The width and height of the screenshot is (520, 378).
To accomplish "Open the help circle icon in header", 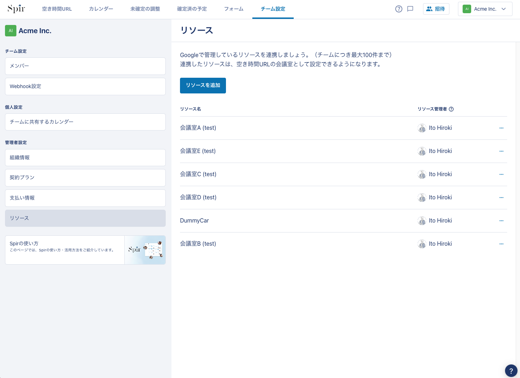I will (x=399, y=9).
